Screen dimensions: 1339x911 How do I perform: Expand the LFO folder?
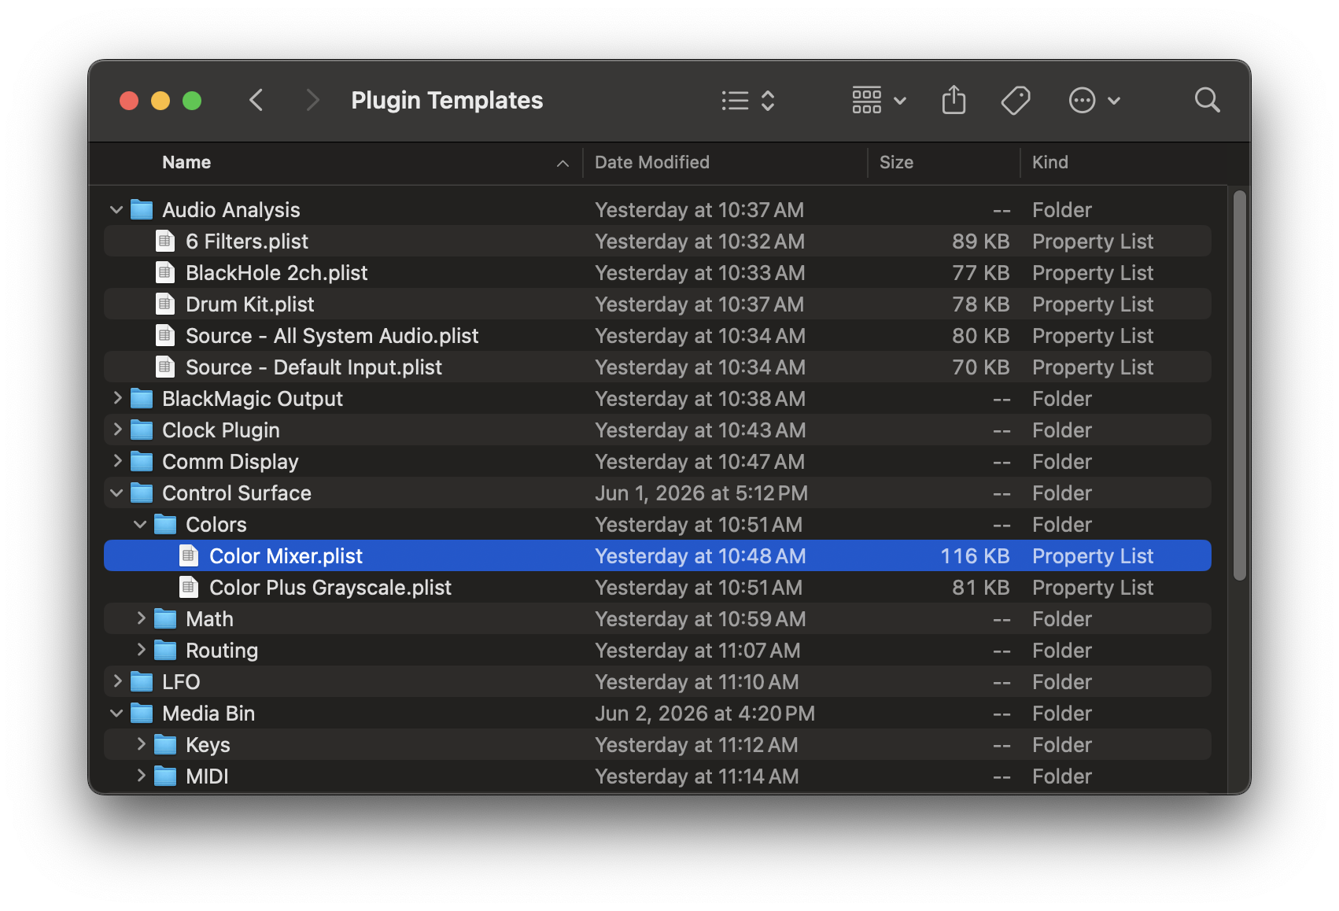point(116,682)
